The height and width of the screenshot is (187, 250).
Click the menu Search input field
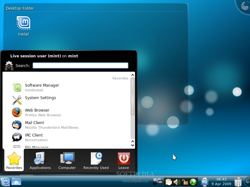80,65
